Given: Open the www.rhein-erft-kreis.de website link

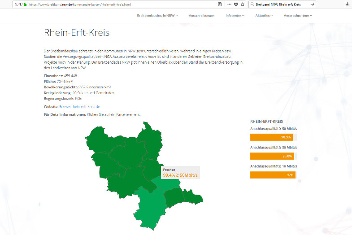Looking at the screenshot, I should point(82,106).
